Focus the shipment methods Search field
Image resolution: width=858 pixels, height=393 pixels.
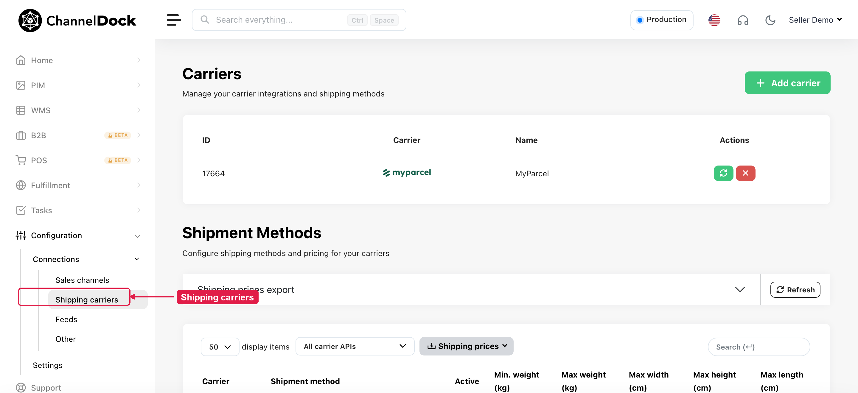pyautogui.click(x=759, y=347)
